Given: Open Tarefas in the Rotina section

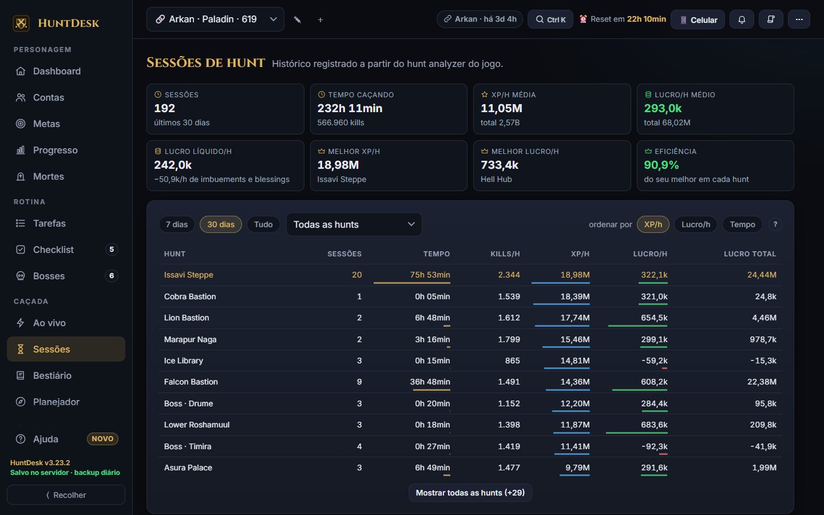Looking at the screenshot, I should [66, 223].
